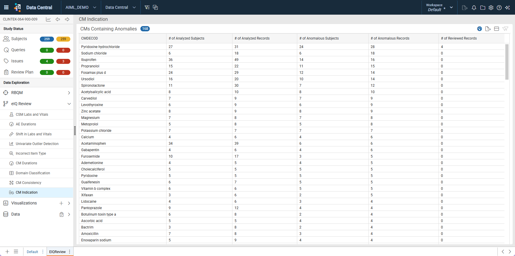Open Univariate Outlier Detection item
515x256 pixels.
pyautogui.click(x=37, y=144)
